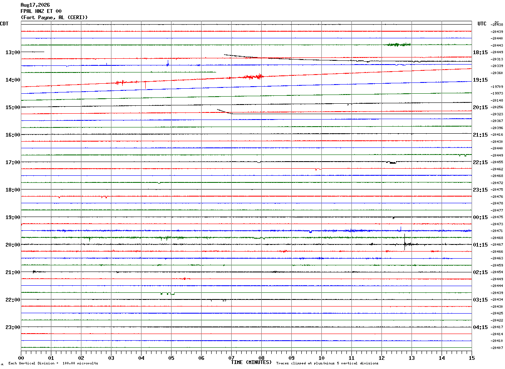Select the DC offset value -20396
The width and height of the screenshot is (505, 369).
pyautogui.click(x=497, y=128)
